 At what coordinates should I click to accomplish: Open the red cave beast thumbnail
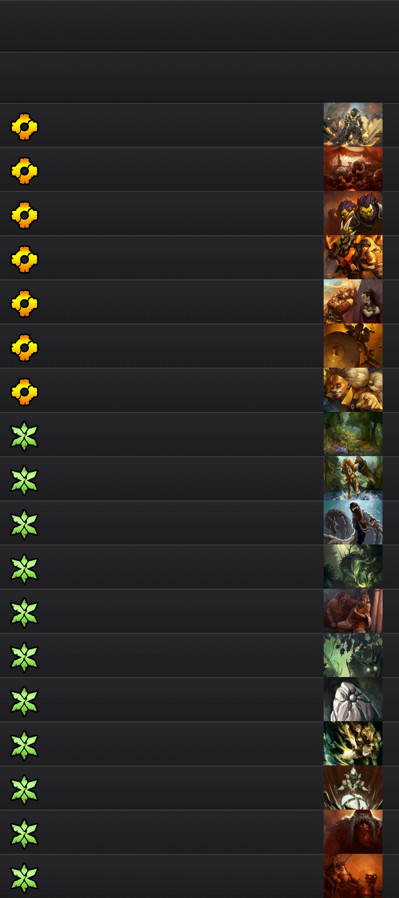[x=353, y=169]
